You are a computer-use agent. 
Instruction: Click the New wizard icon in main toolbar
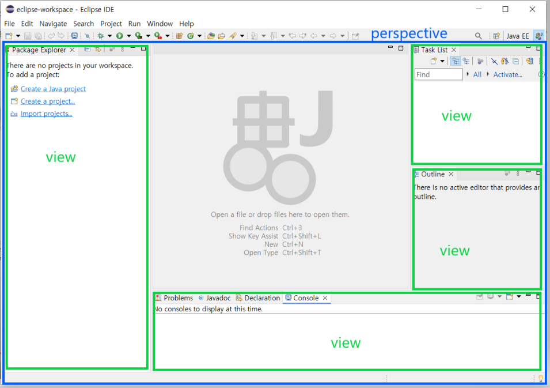pos(9,36)
